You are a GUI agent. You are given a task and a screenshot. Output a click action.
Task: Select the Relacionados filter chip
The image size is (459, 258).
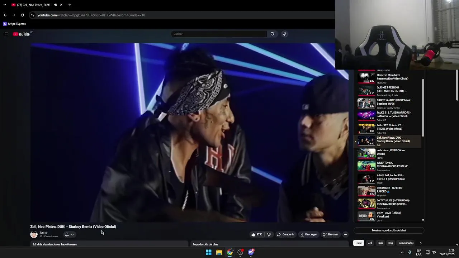pos(406,243)
